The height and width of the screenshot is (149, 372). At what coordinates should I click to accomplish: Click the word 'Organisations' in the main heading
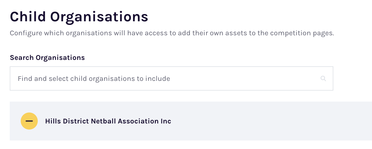[99, 17]
